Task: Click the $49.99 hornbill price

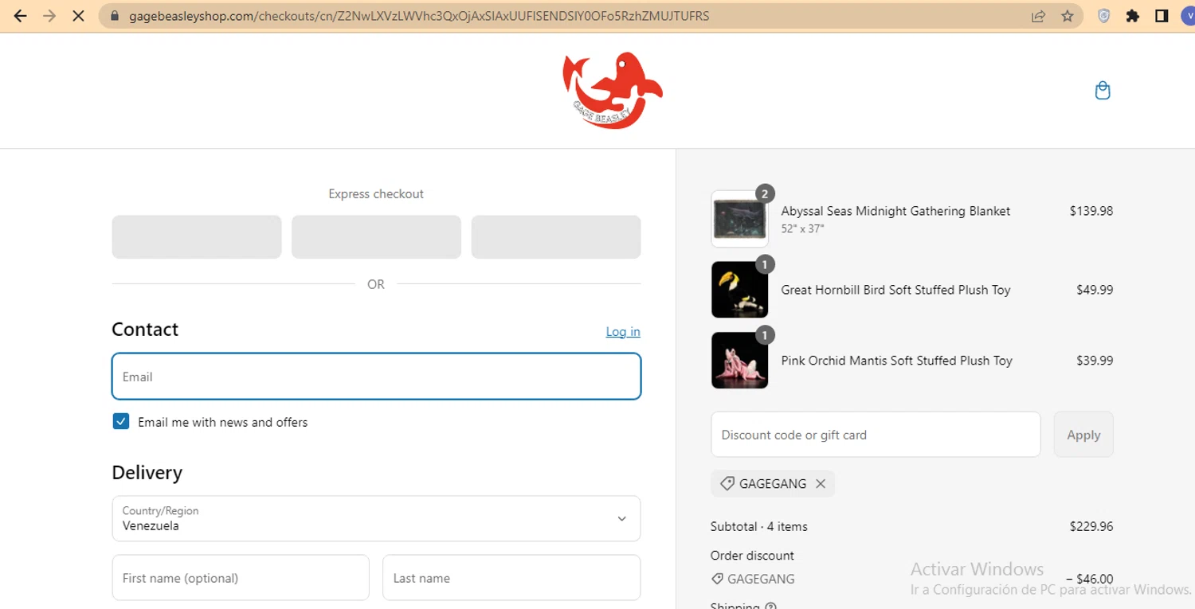Action: point(1095,290)
